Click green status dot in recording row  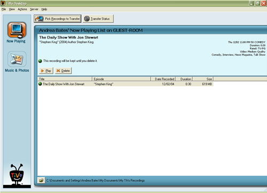40,84
